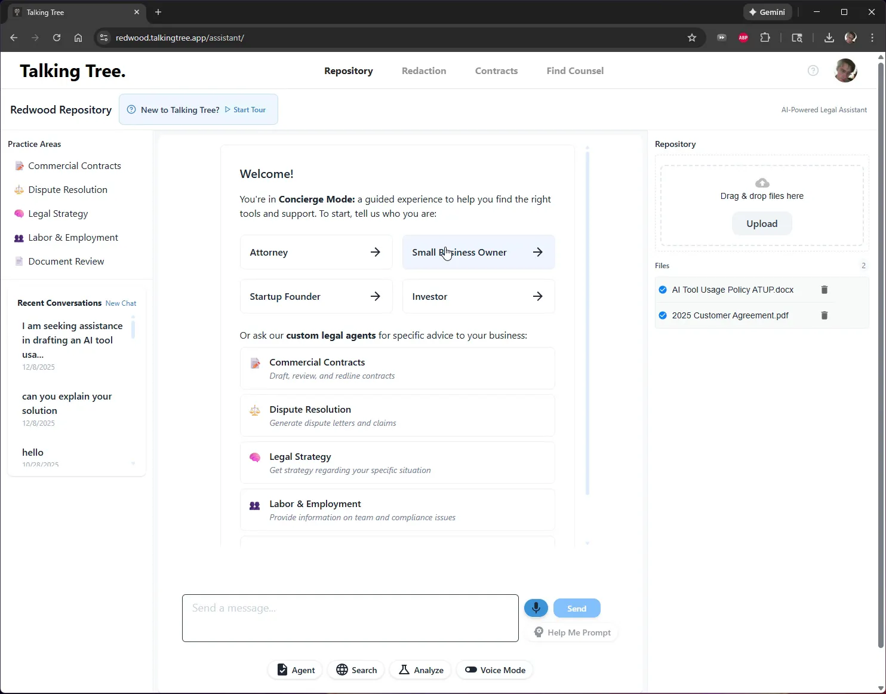This screenshot has height=694, width=886.
Task: Click the Send button
Action: click(x=577, y=608)
